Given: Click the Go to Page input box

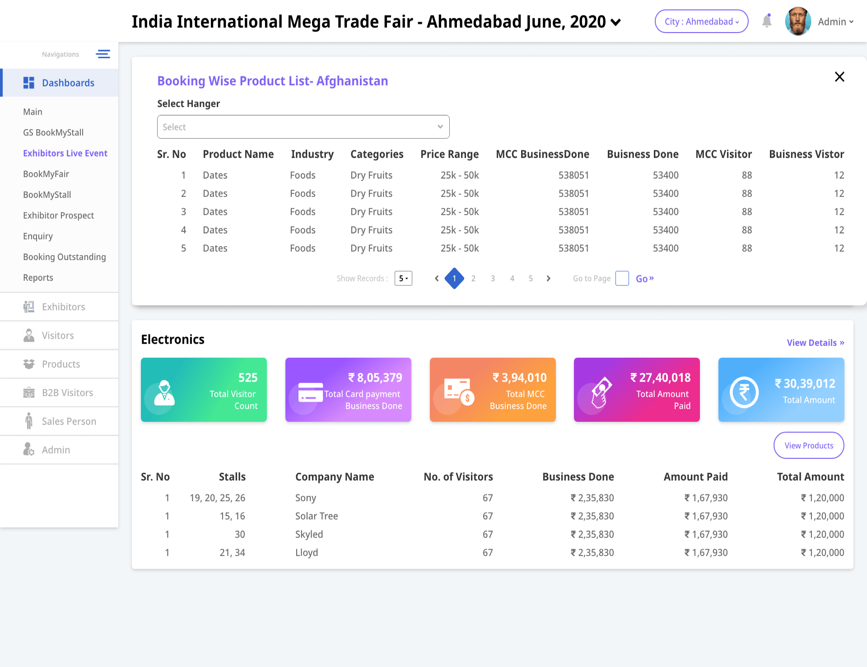Looking at the screenshot, I should 622,278.
